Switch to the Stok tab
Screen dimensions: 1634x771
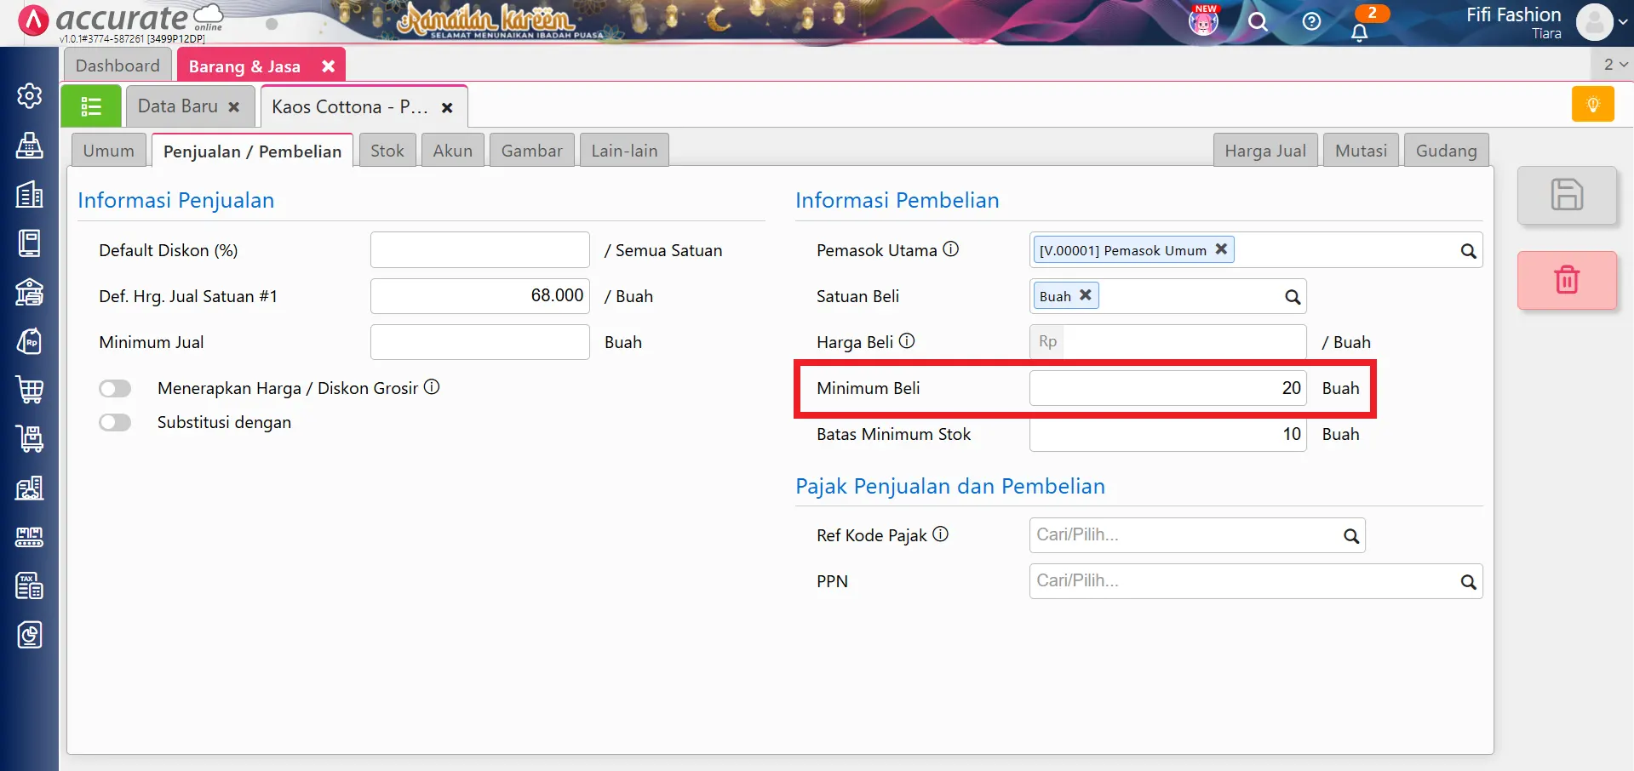coord(387,150)
